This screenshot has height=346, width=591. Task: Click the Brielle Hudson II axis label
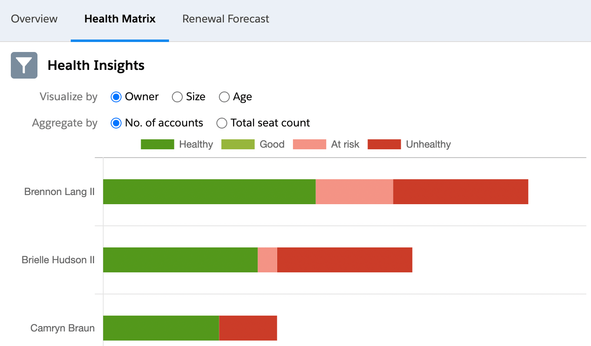[x=58, y=260]
